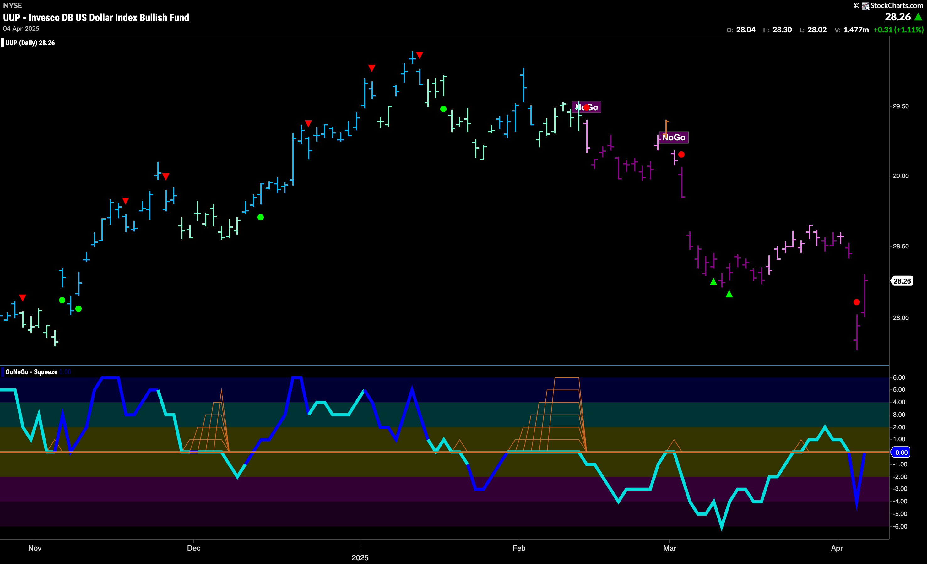The image size is (927, 564).
Task: Click the oscillator value tag 0.00
Action: (901, 452)
